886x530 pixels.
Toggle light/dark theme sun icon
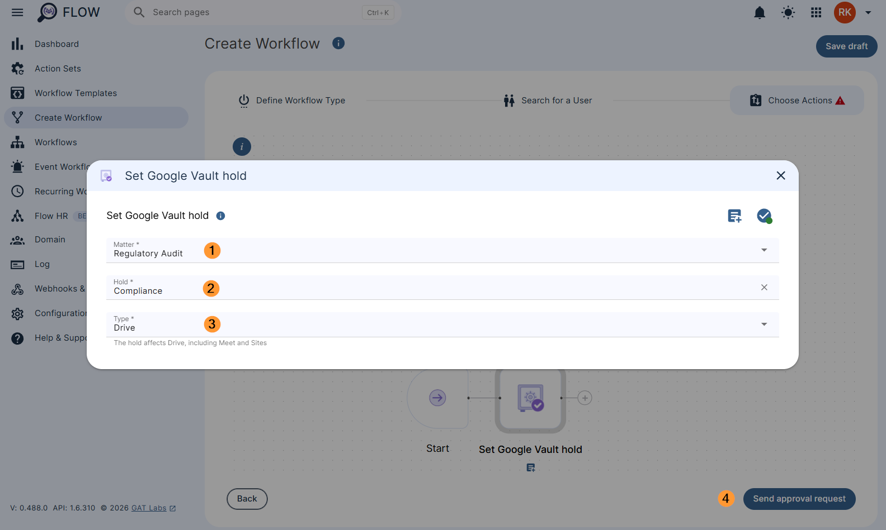pyautogui.click(x=788, y=12)
